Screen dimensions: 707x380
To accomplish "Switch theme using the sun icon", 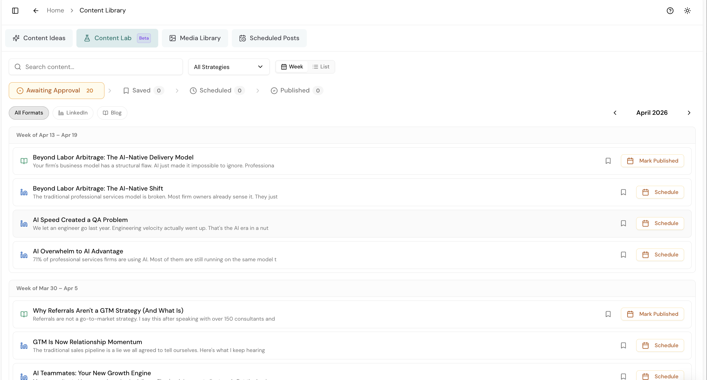I will click(x=688, y=10).
